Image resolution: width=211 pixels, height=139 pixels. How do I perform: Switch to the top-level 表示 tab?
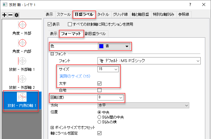[x=50, y=14]
